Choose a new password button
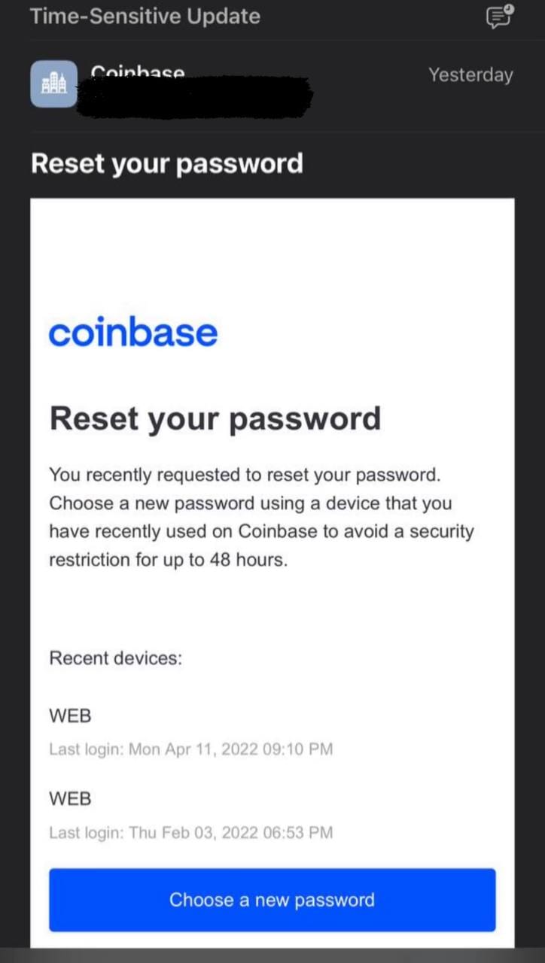Viewport: 545px width, 963px height. click(272, 900)
